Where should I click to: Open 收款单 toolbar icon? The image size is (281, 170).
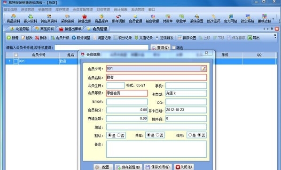[x=181, y=19]
